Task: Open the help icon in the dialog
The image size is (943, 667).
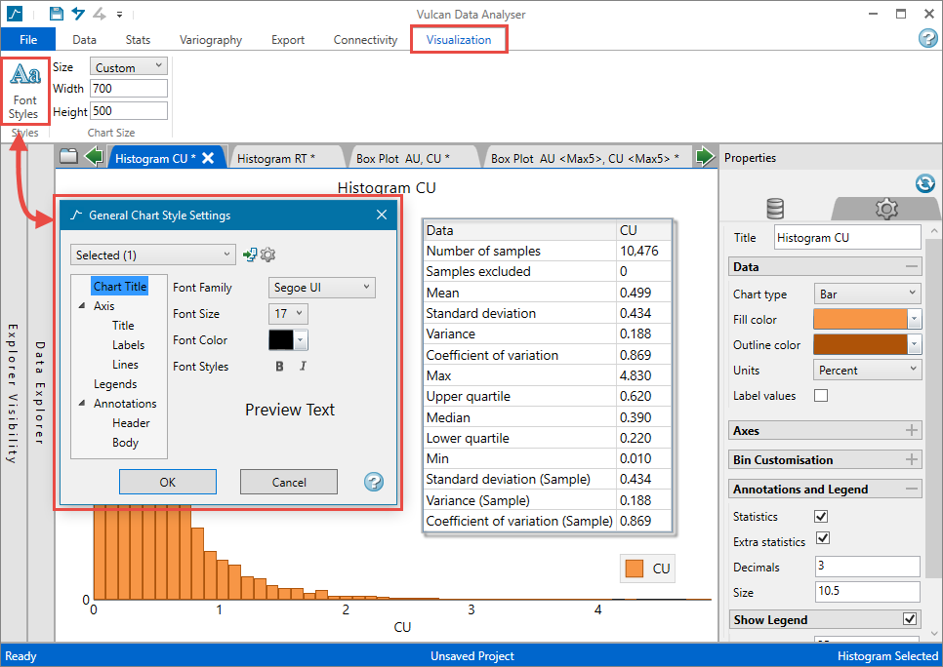Action: pos(373,482)
